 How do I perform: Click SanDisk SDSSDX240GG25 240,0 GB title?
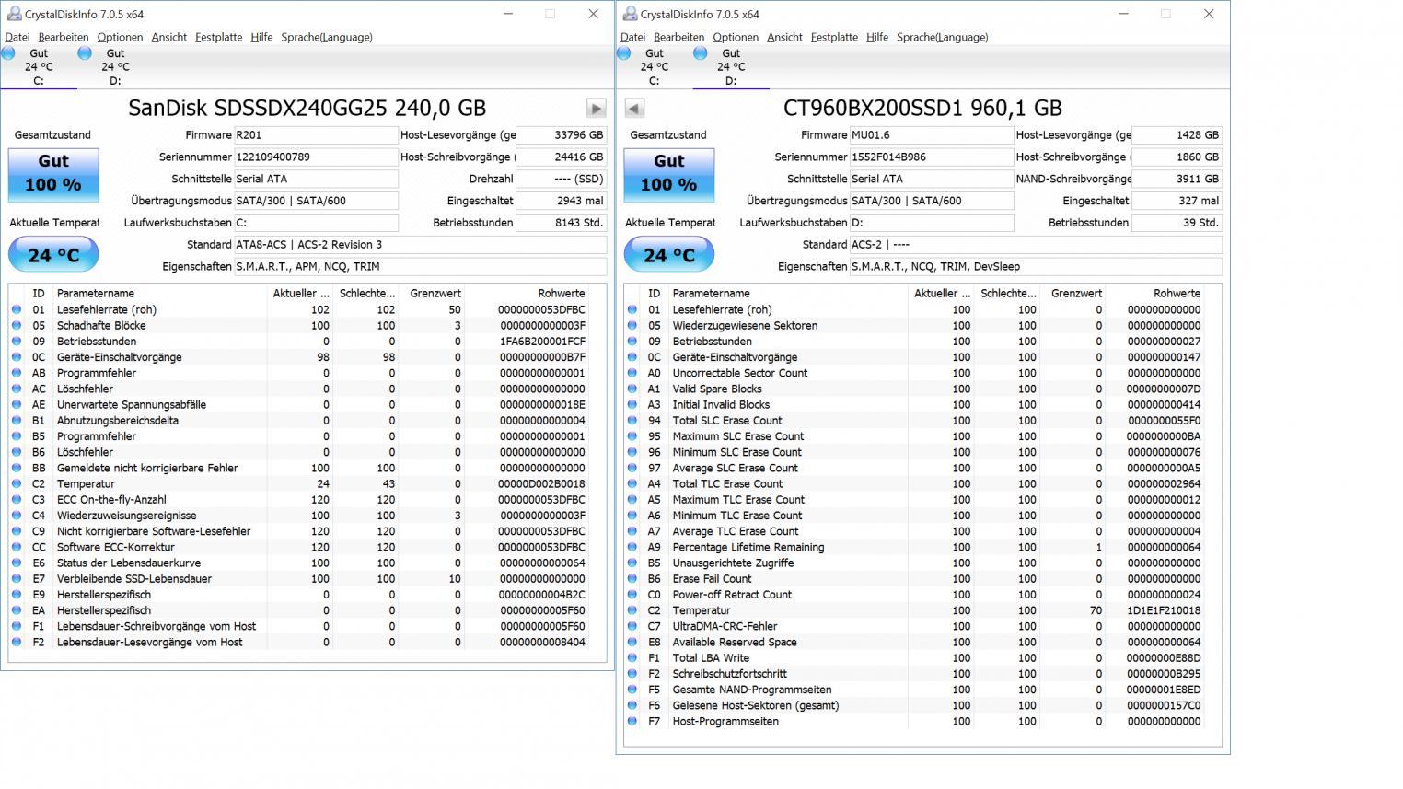click(x=307, y=109)
